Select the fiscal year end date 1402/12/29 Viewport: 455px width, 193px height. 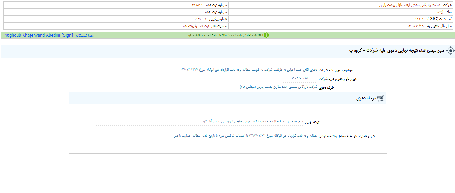click(415, 26)
